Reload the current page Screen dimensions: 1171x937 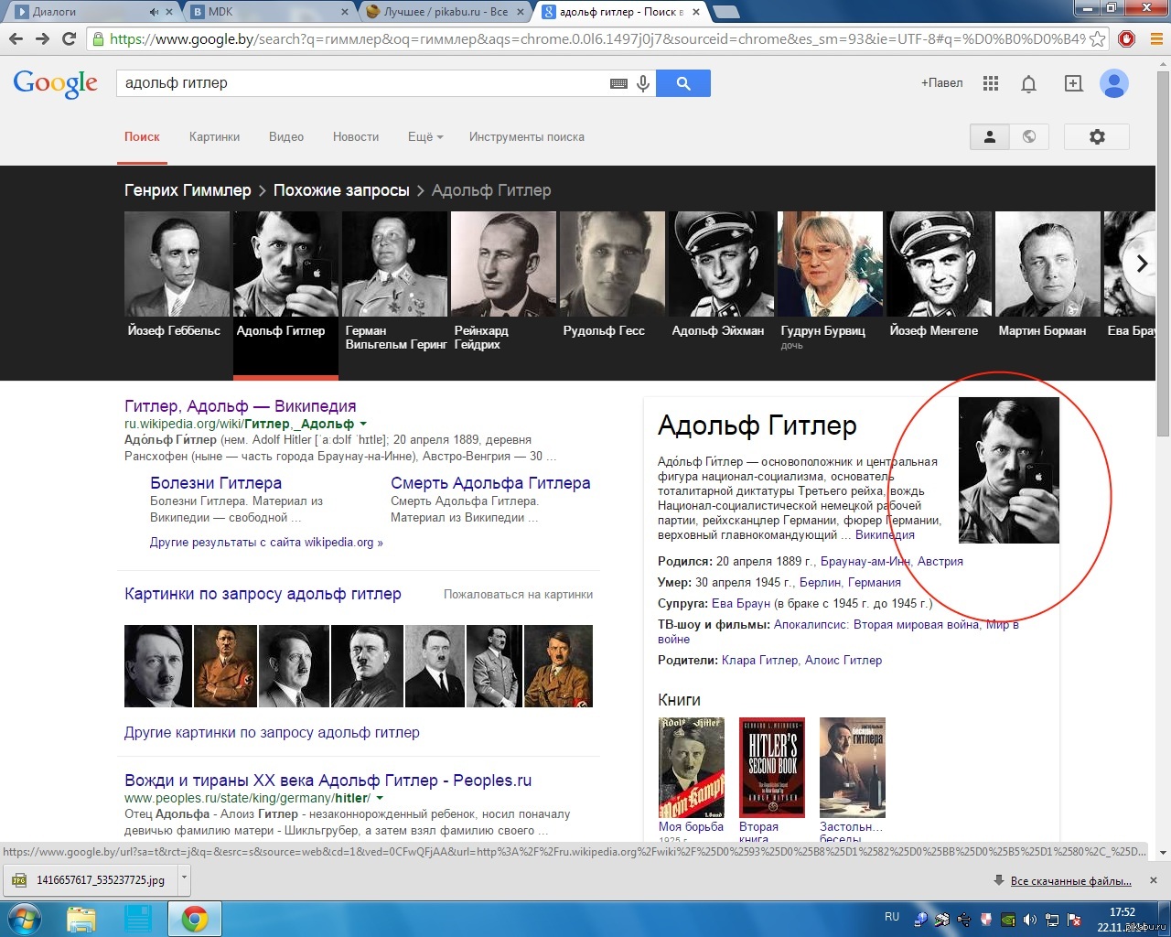coord(69,38)
